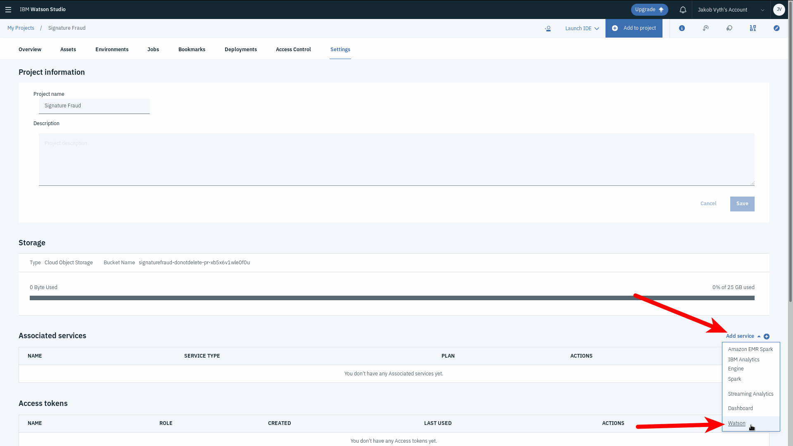This screenshot has width=793, height=446.
Task: Select Watson from service list
Action: click(736, 423)
